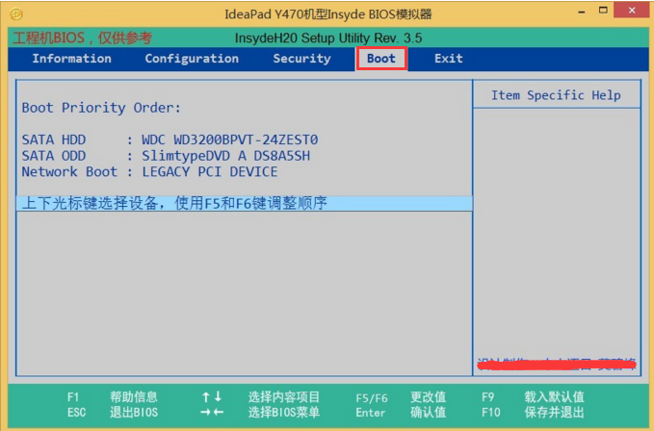The height and width of the screenshot is (431, 654).
Task: Click the ESC exit BIOS hint
Action: 112,413
